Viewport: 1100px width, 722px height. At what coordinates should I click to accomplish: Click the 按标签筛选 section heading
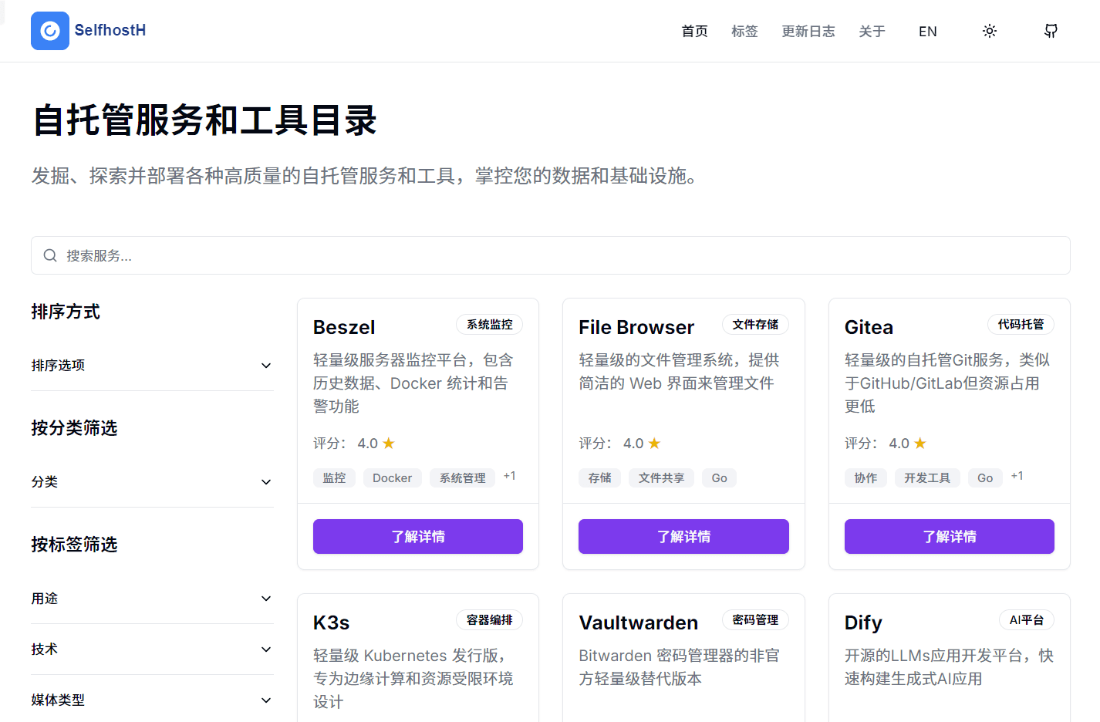[x=74, y=545]
